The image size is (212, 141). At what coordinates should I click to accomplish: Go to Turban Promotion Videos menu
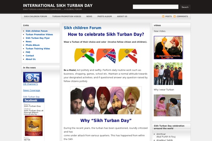[x=66, y=17]
